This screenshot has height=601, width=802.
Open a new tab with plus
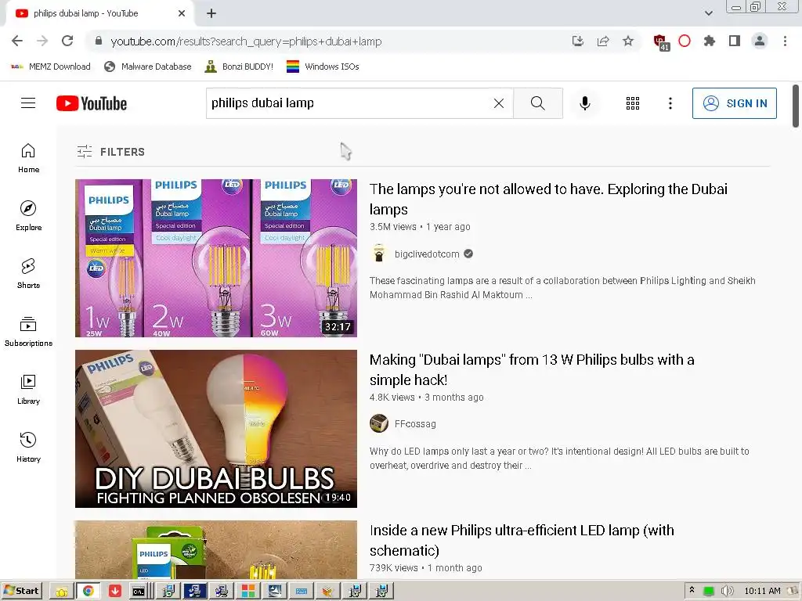211,13
